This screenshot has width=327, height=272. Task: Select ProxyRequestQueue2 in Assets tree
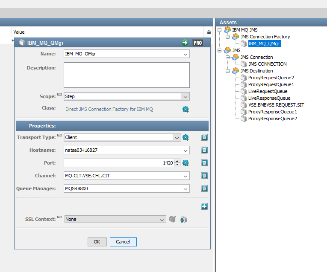click(x=271, y=78)
